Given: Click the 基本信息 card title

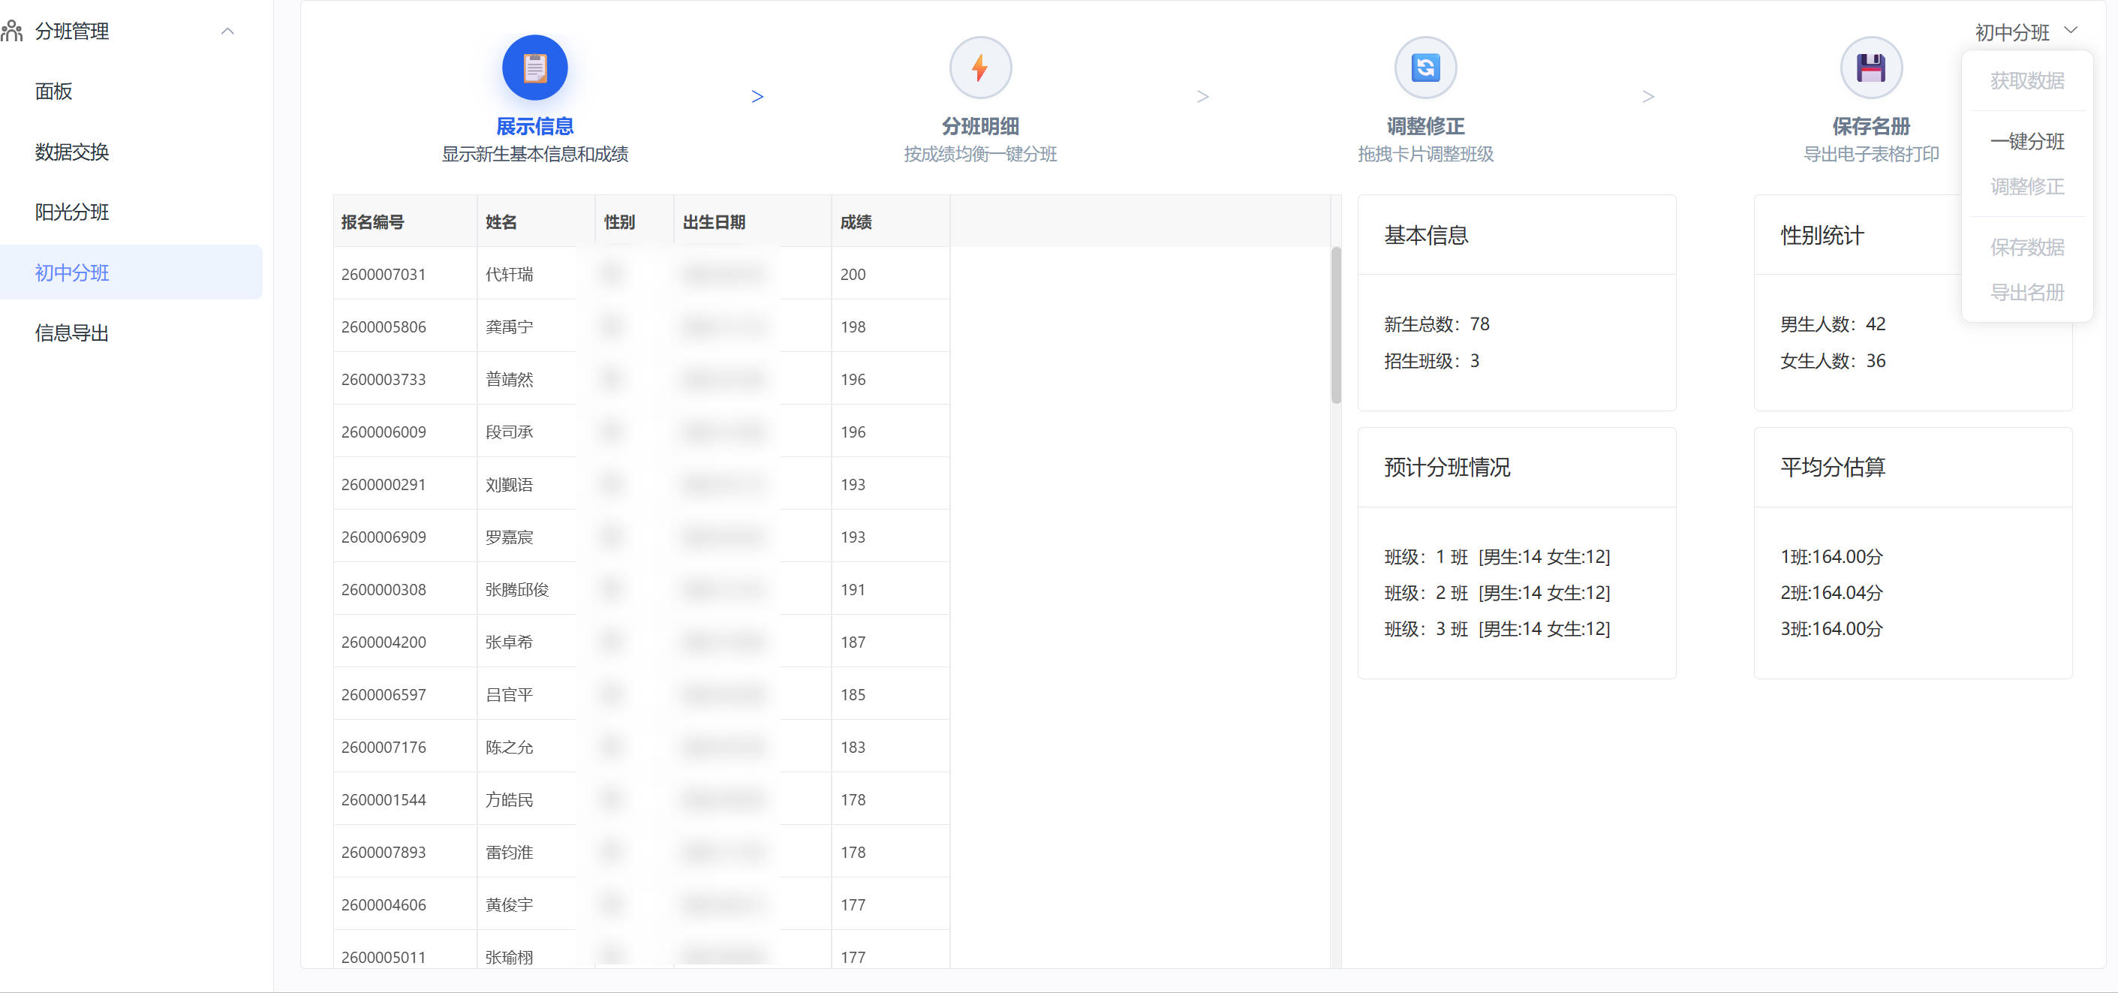Looking at the screenshot, I should 1426,236.
